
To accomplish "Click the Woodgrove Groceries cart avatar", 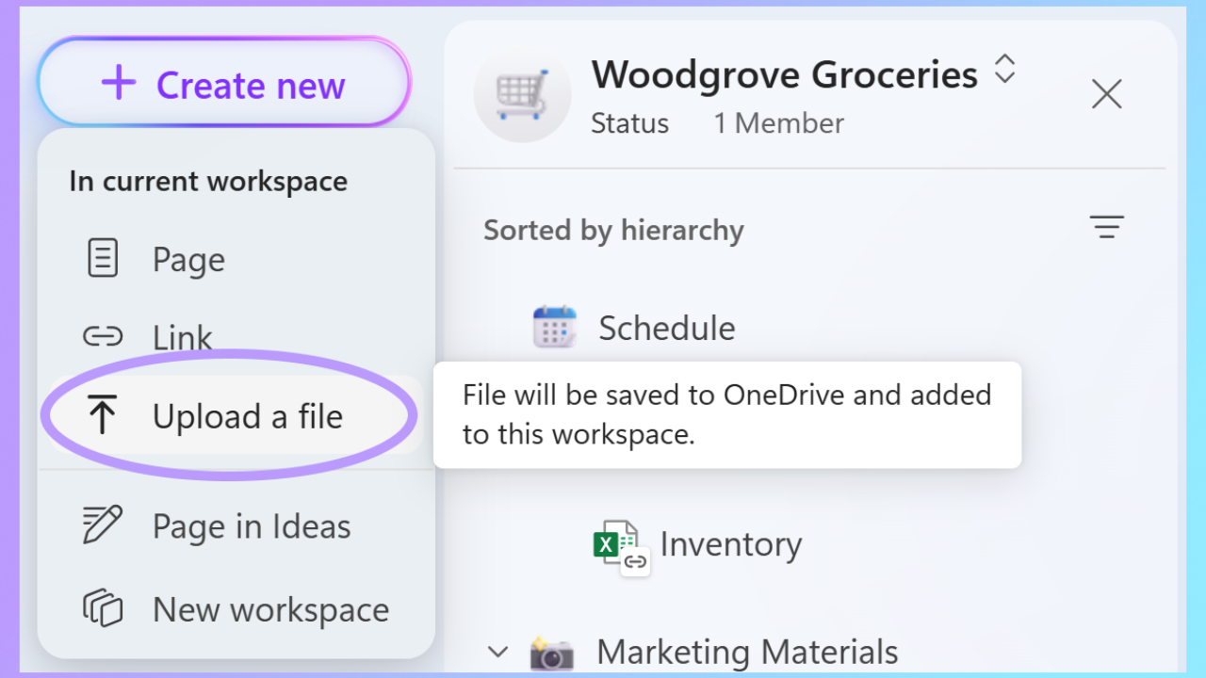I will (x=522, y=94).
